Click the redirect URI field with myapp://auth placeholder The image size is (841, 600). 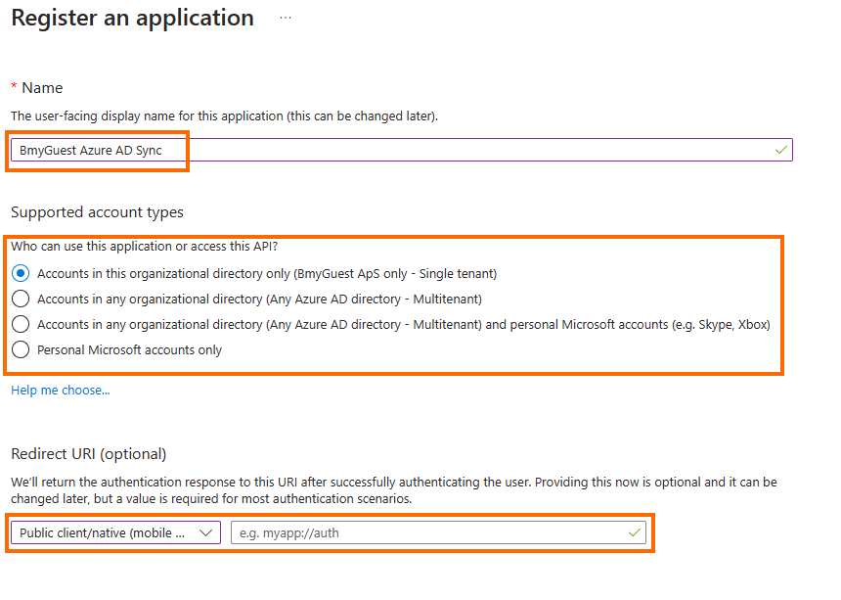pos(438,532)
